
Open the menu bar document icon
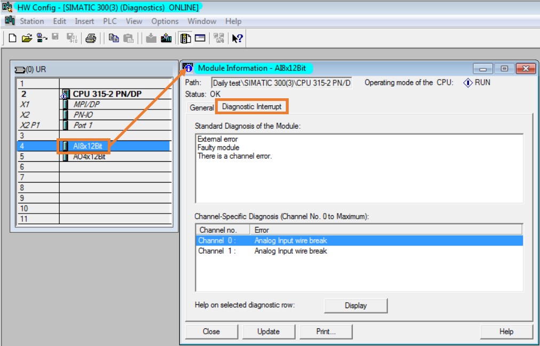pyautogui.click(x=10, y=21)
